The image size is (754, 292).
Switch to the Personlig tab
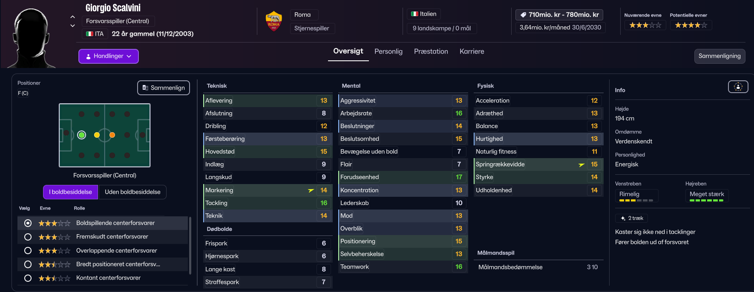tap(388, 51)
